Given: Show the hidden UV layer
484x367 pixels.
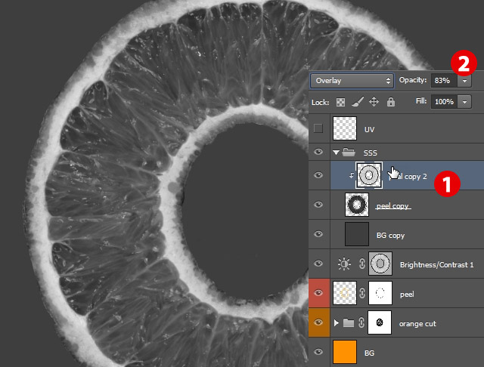Looking at the screenshot, I should coord(318,128).
